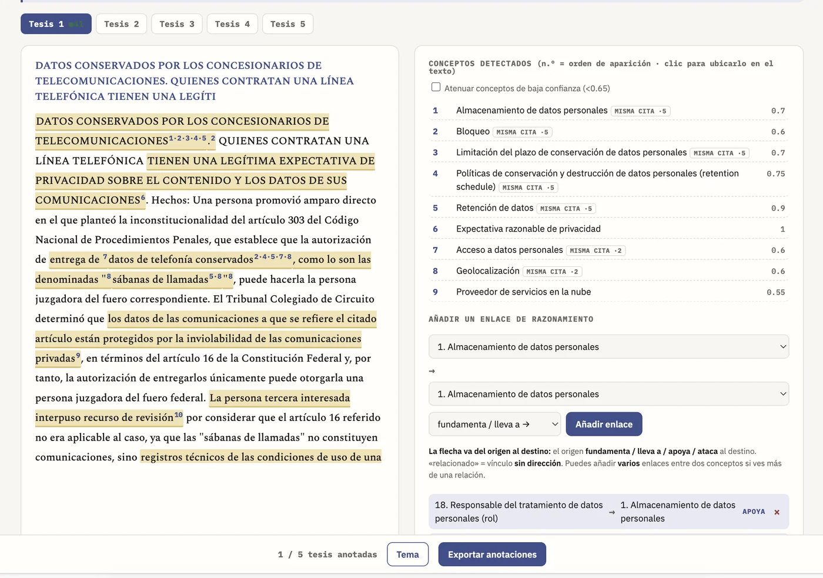Image resolution: width=823 pixels, height=578 pixels.
Task: Select 'Expectativa razonable de privacidad' concept
Action: tap(608, 229)
